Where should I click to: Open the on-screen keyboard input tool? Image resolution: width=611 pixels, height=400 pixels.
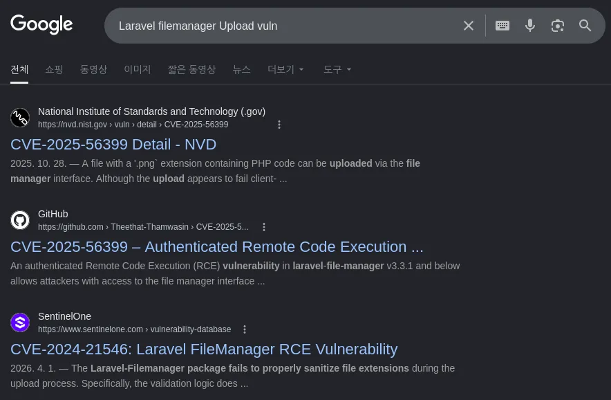tap(502, 26)
